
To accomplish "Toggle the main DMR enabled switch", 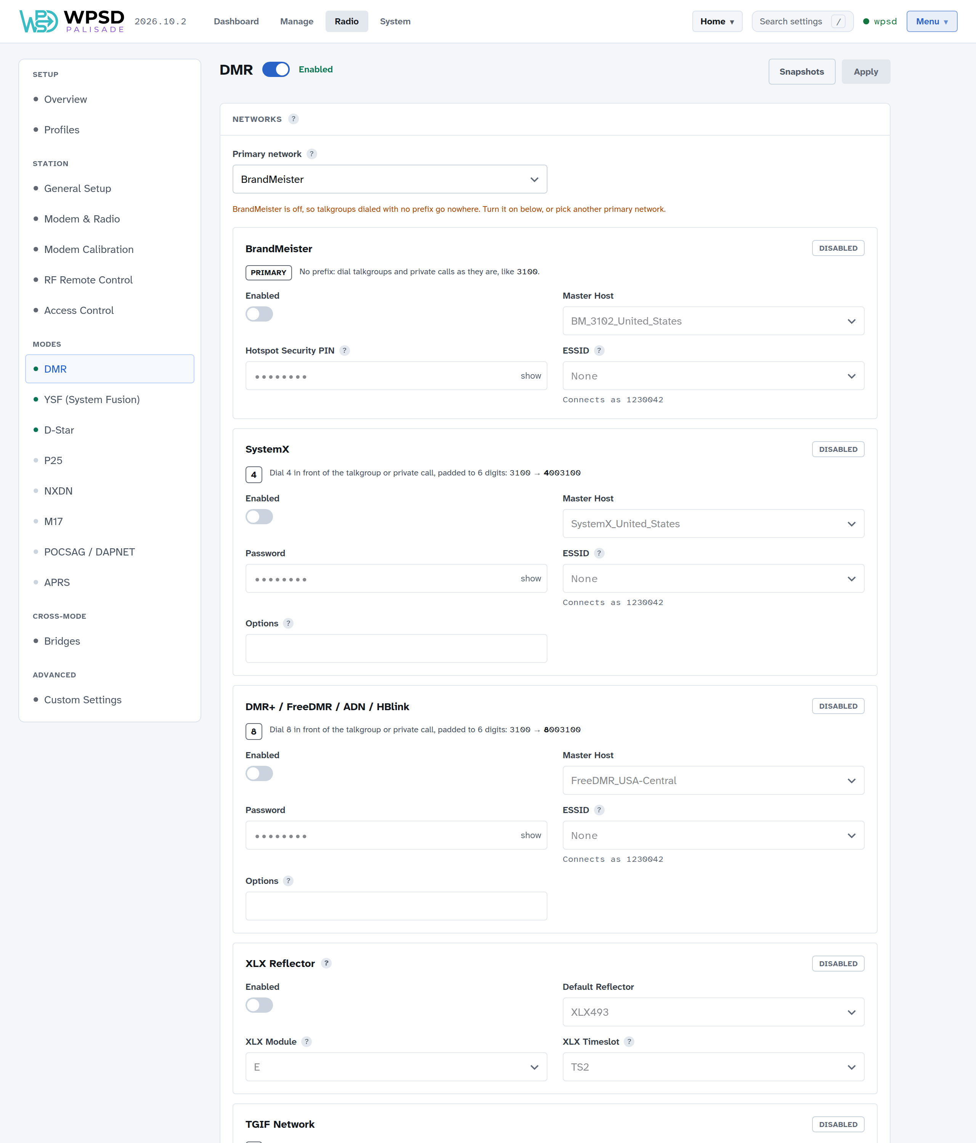I will 276,69.
